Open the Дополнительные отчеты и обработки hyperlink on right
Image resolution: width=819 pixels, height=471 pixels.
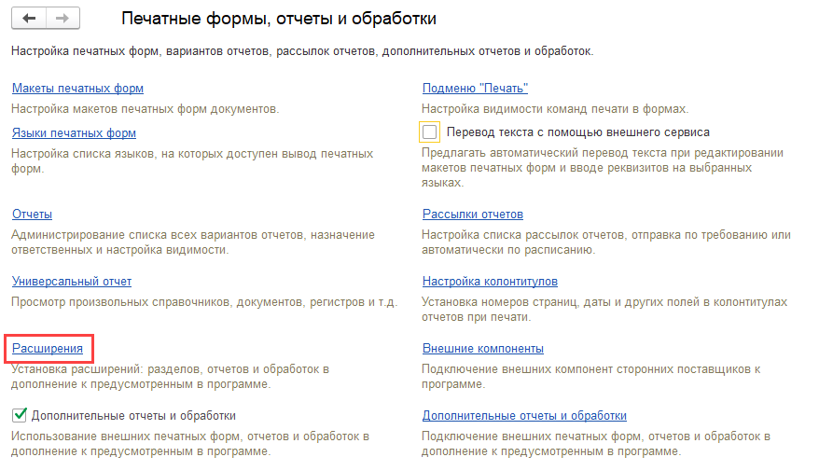[524, 416]
